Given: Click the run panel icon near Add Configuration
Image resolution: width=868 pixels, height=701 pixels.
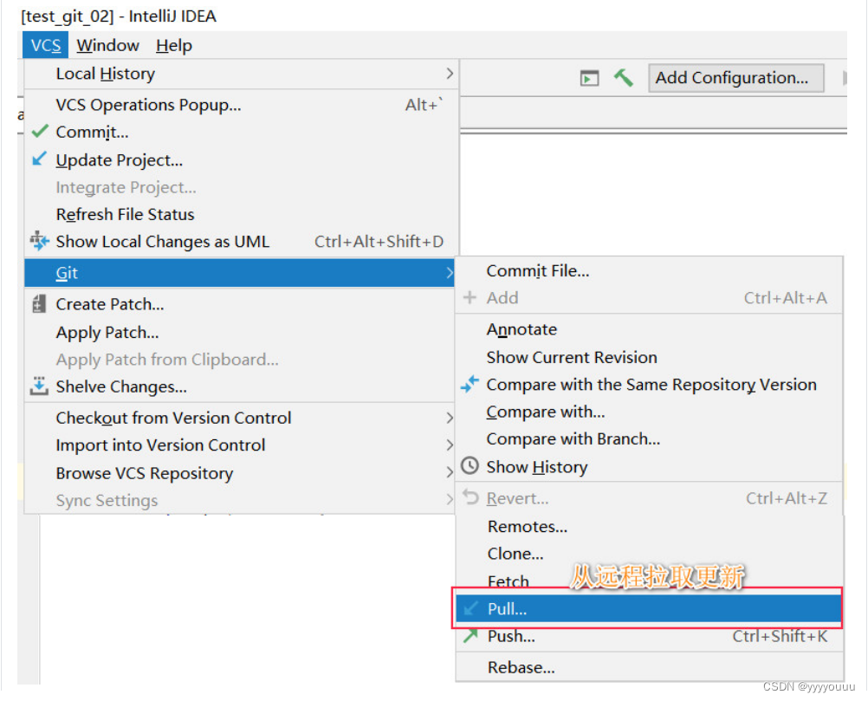Looking at the screenshot, I should (589, 77).
